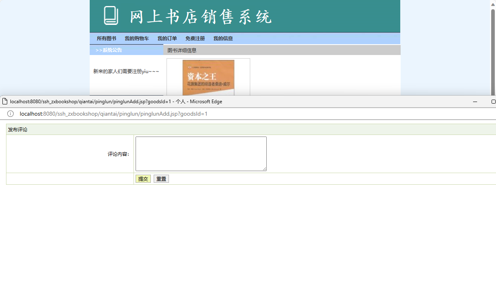Image resolution: width=496 pixels, height=302 pixels.
Task: Click the info icon beside the address bar
Action: click(10, 114)
